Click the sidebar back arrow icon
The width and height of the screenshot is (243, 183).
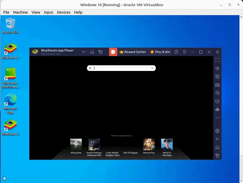217,139
